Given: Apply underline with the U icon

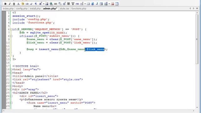Looking at the screenshot, I should pyautogui.click(x=14, y=4).
